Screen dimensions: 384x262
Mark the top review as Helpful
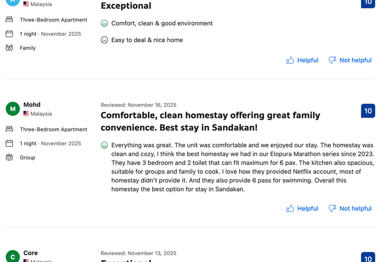(x=307, y=60)
